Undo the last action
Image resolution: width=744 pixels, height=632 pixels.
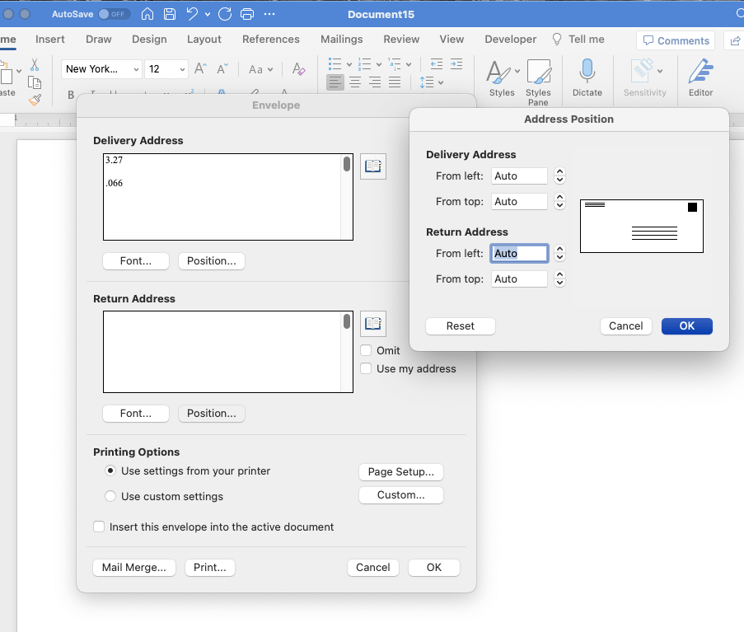[192, 14]
